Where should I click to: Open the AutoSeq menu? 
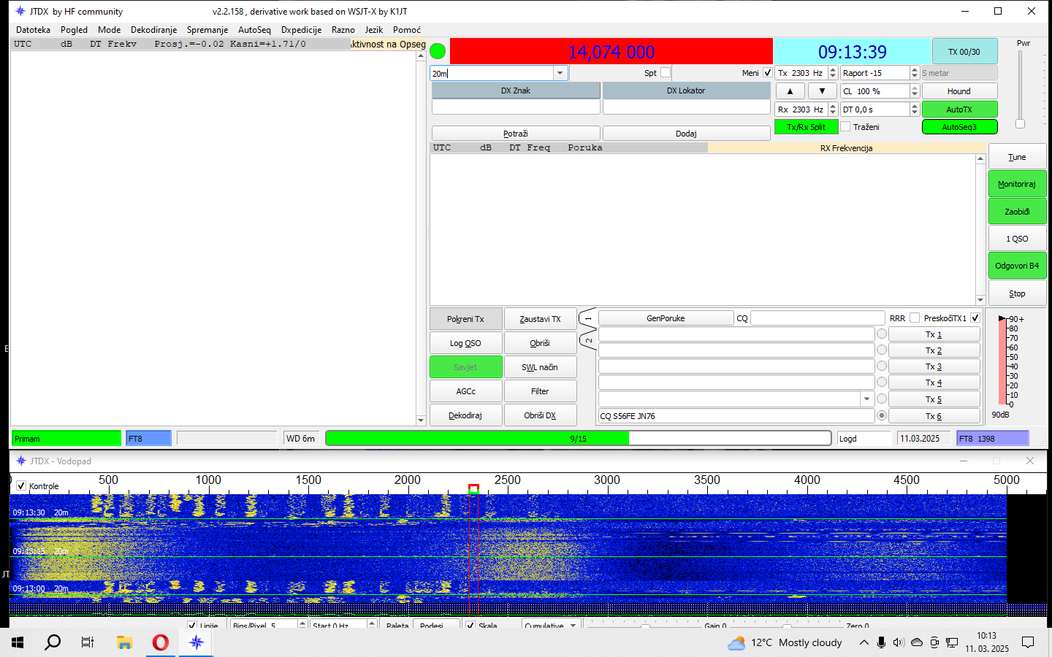pyautogui.click(x=254, y=30)
